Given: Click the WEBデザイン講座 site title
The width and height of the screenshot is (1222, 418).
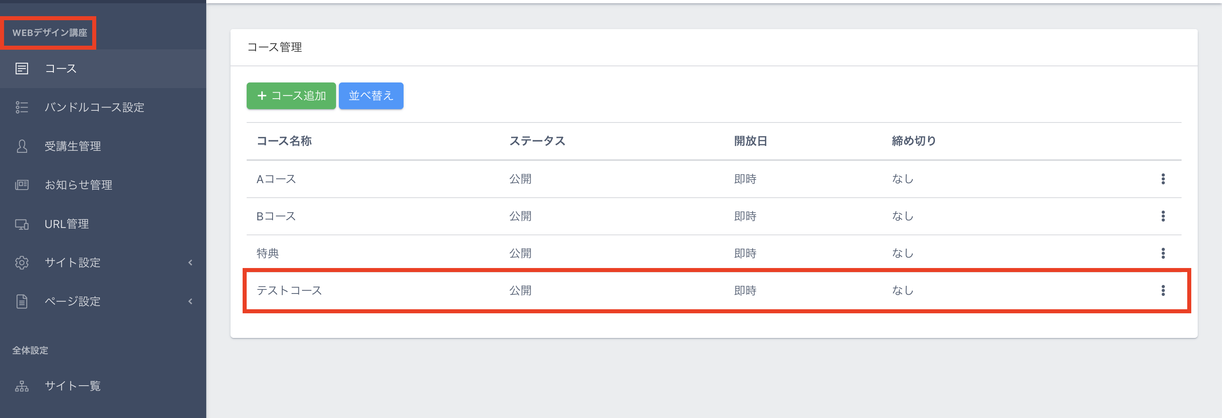Looking at the screenshot, I should click(x=49, y=33).
